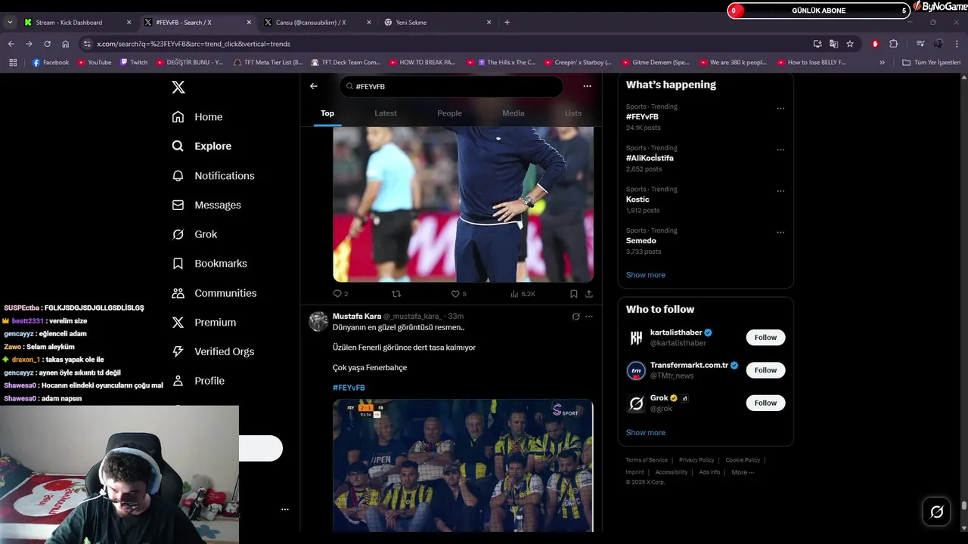
Task: Switch to the Latest search tab
Action: point(386,113)
